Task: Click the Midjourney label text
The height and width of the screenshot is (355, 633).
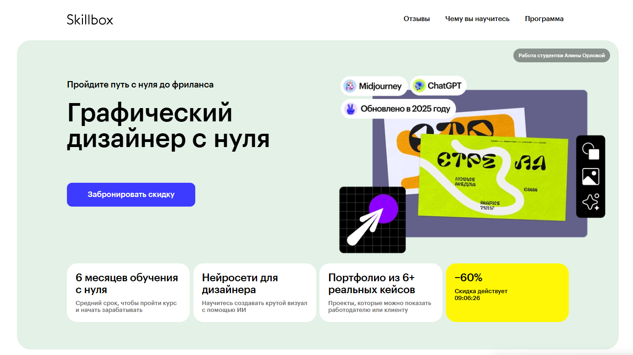Action: [380, 86]
